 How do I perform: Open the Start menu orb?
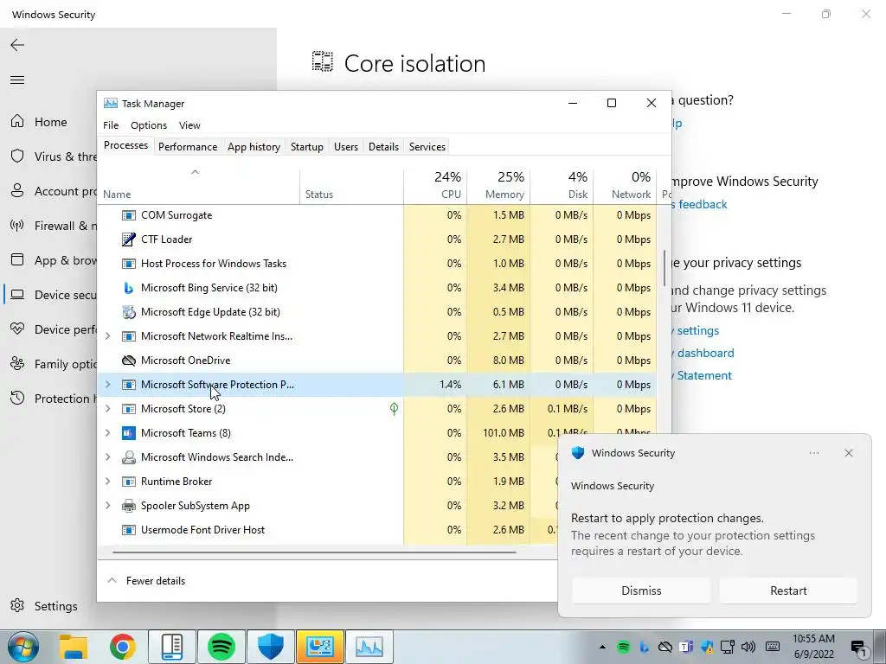(23, 647)
